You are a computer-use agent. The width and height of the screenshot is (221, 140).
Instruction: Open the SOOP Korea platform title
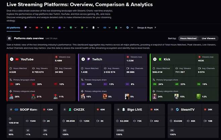click(x=29, y=110)
